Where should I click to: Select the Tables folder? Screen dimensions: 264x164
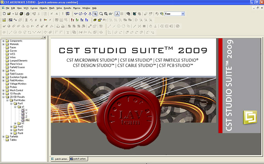click(x=13, y=140)
